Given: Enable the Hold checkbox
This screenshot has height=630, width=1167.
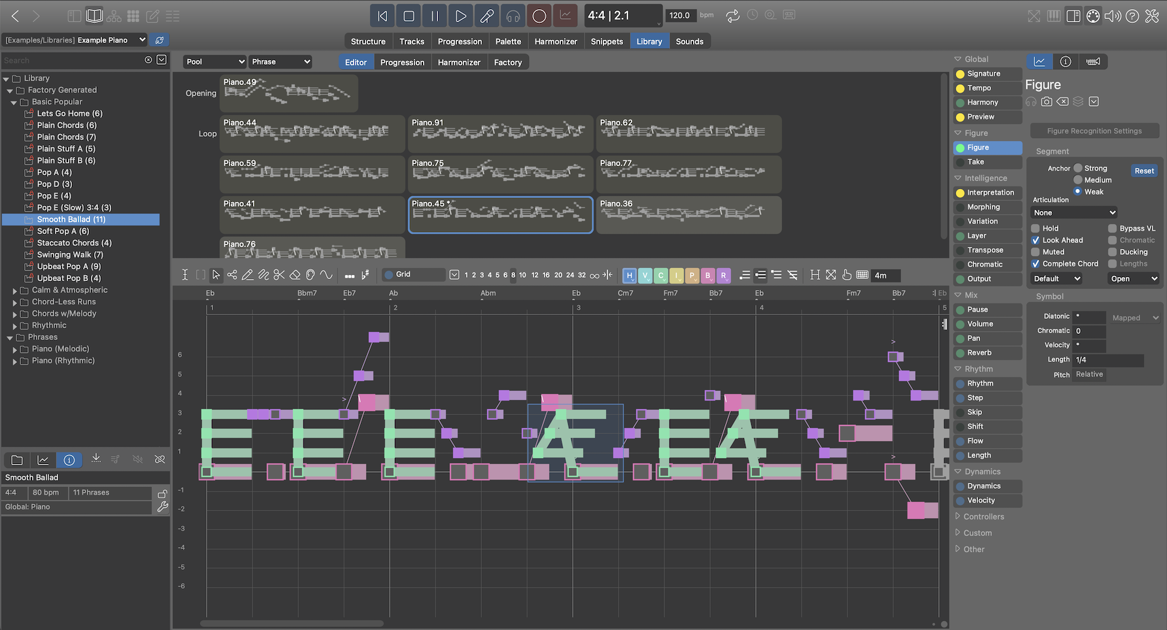Looking at the screenshot, I should click(1036, 229).
